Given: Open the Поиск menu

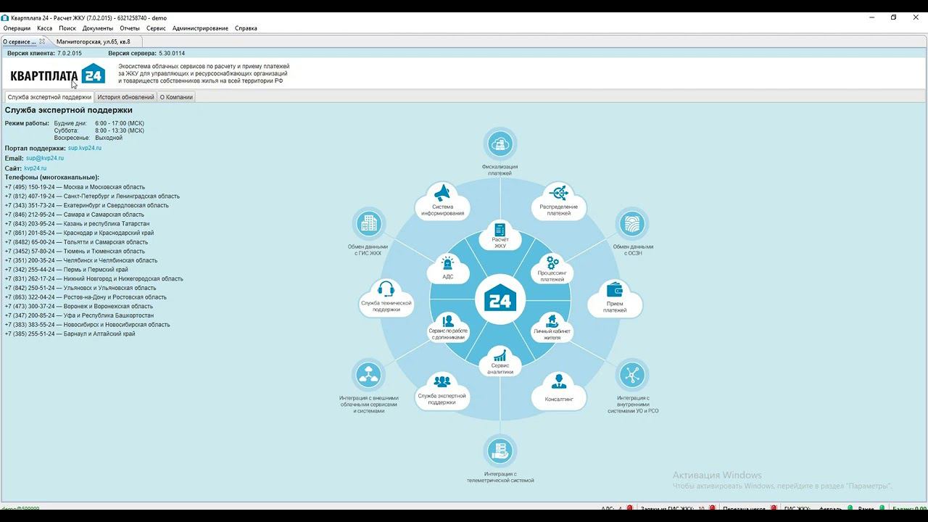Looking at the screenshot, I should click(67, 28).
